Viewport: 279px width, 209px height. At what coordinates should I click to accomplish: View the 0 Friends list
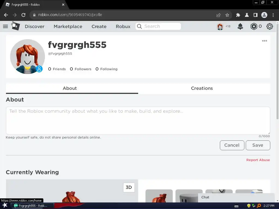(57, 69)
